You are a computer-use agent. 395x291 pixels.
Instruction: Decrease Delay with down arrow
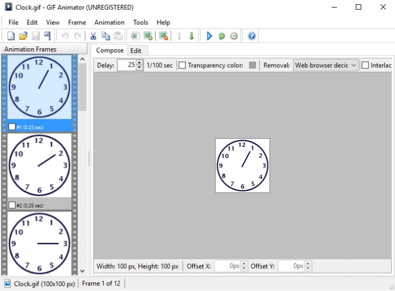[139, 68]
